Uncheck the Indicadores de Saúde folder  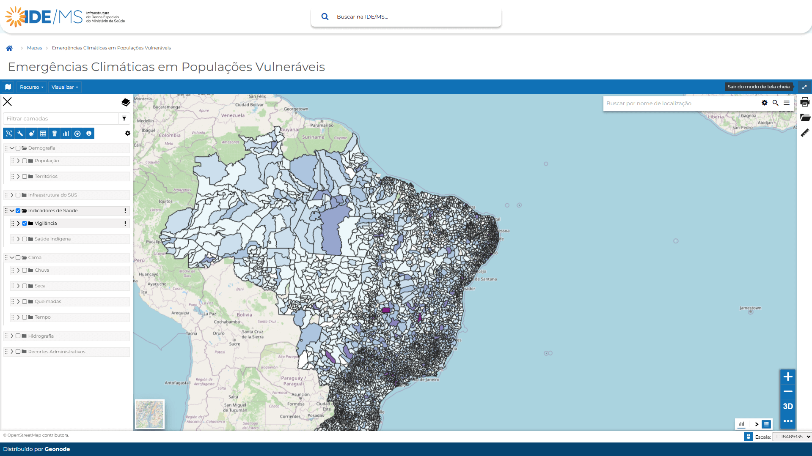(18, 210)
